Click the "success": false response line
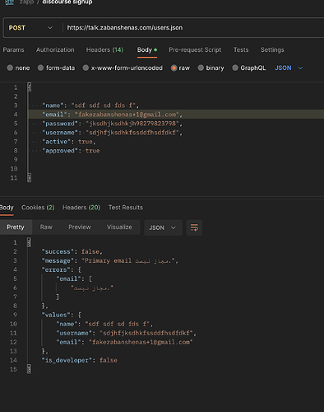This screenshot has width=324, height=412. 72,251
